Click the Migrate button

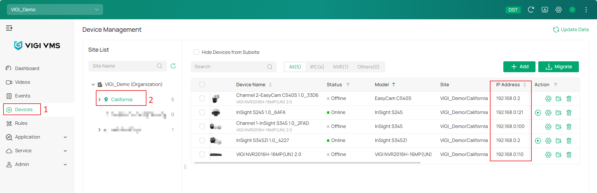click(x=559, y=67)
